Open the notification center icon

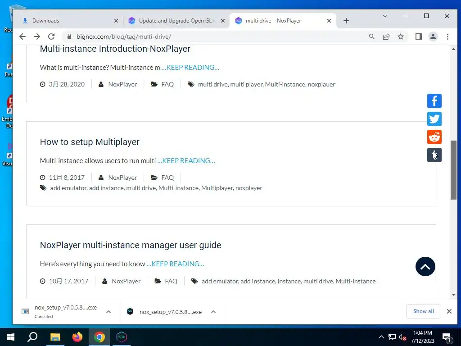click(x=447, y=337)
